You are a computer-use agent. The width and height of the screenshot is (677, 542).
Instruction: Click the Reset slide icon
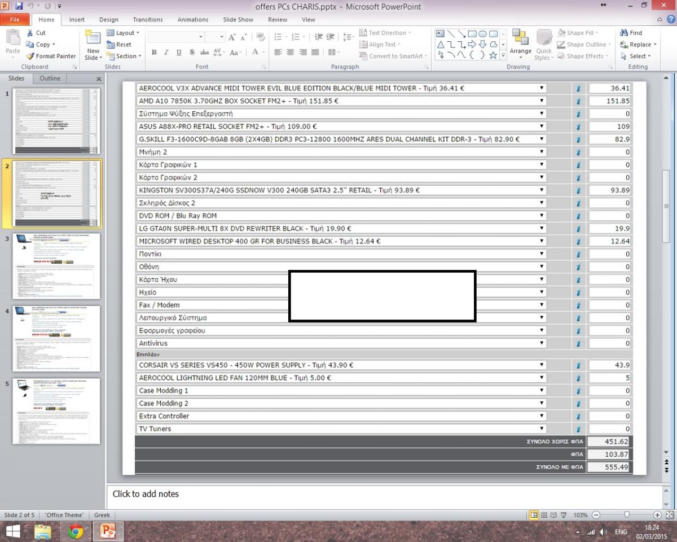tap(111, 45)
